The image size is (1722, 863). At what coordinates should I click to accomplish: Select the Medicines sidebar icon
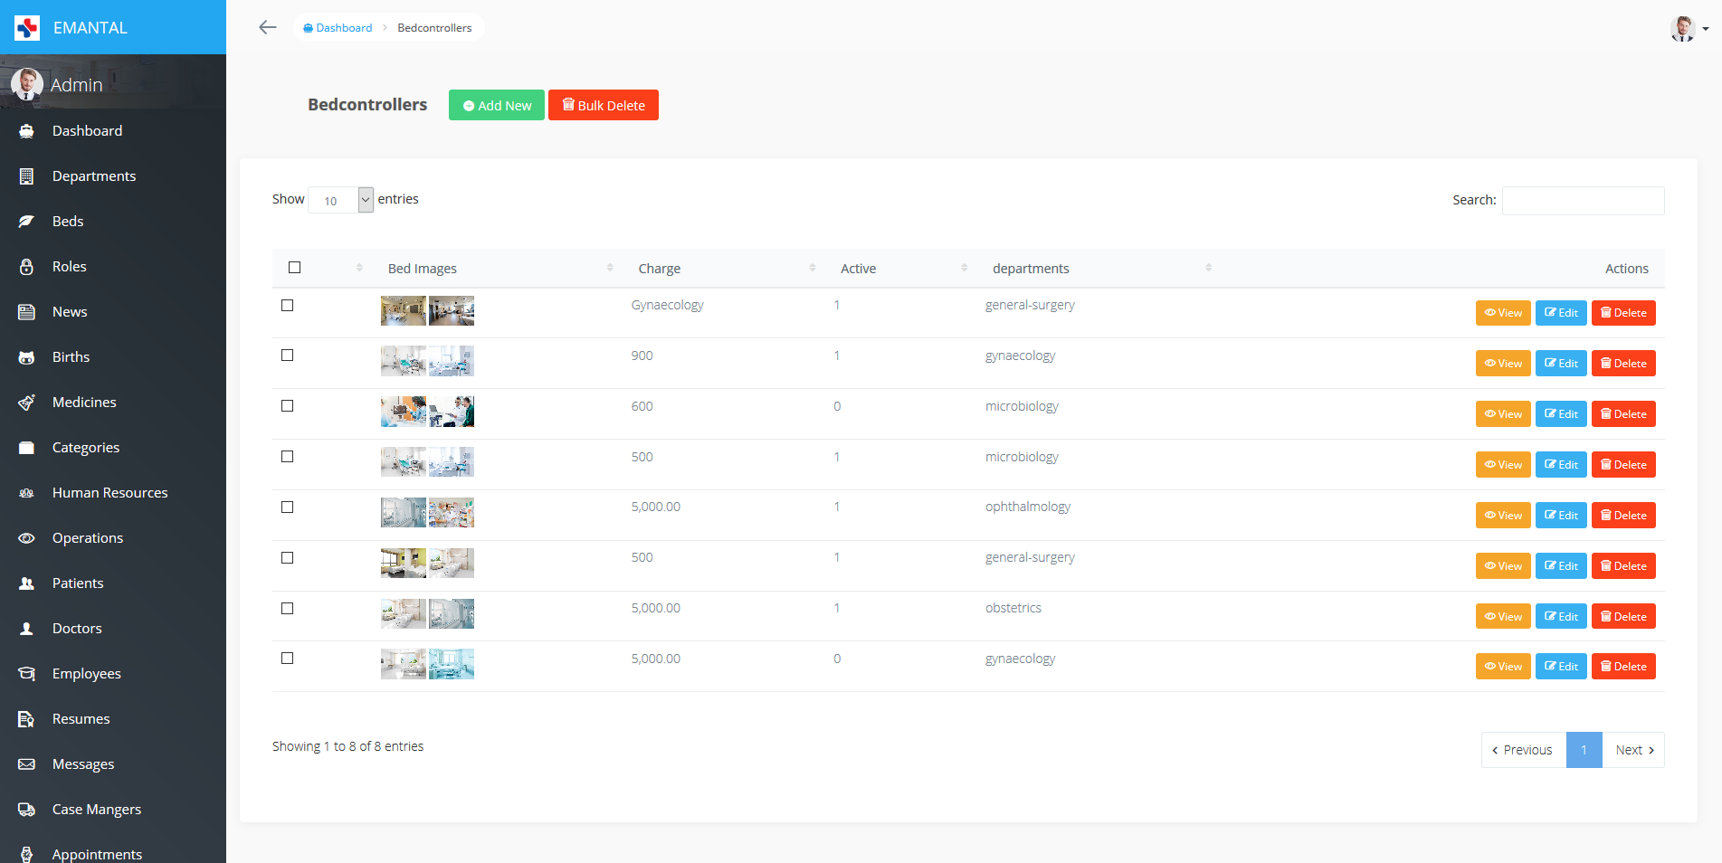pos(27,402)
